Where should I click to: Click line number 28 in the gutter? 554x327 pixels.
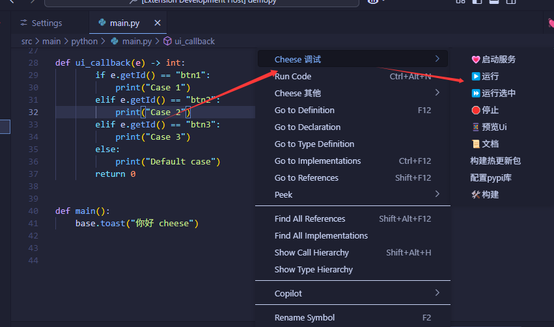click(33, 63)
